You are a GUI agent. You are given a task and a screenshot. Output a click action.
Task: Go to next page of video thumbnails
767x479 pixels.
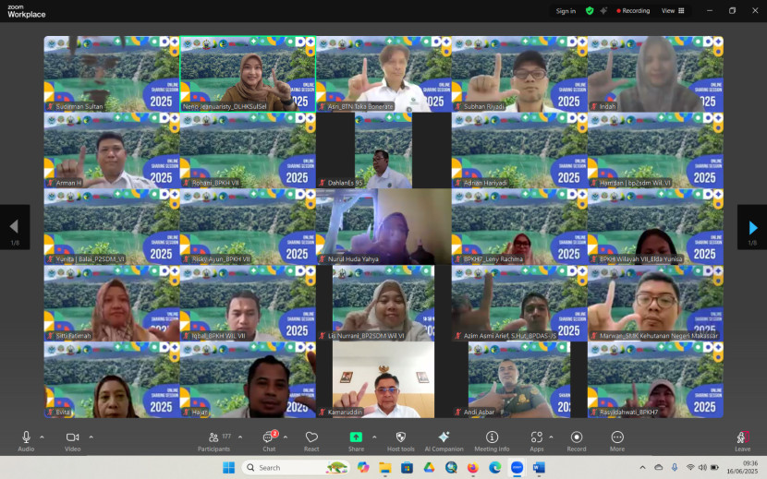click(x=752, y=228)
